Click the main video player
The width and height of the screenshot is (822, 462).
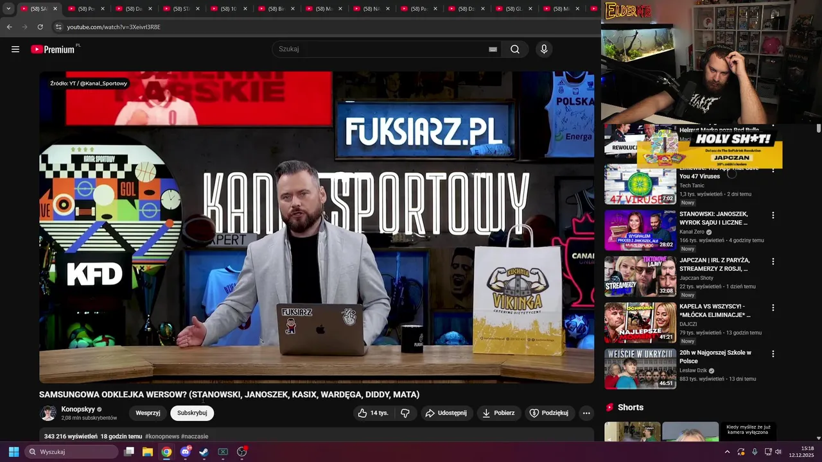[317, 227]
